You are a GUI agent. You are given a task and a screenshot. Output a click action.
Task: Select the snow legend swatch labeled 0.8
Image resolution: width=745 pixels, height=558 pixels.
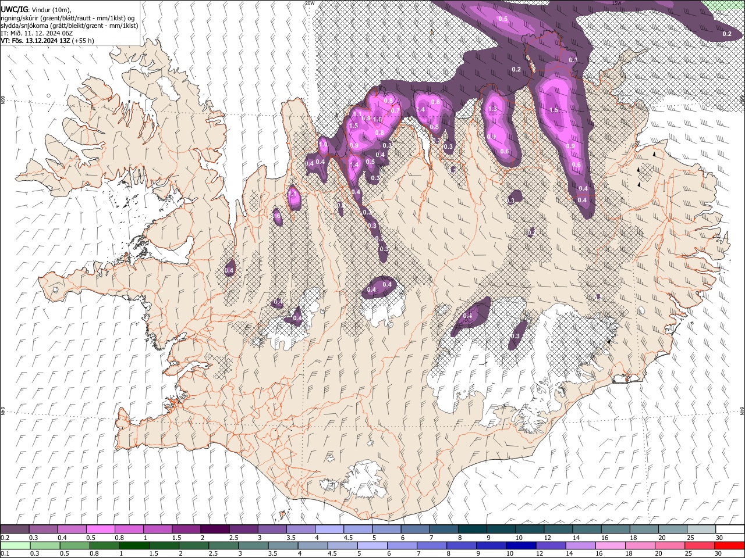[x=129, y=530]
